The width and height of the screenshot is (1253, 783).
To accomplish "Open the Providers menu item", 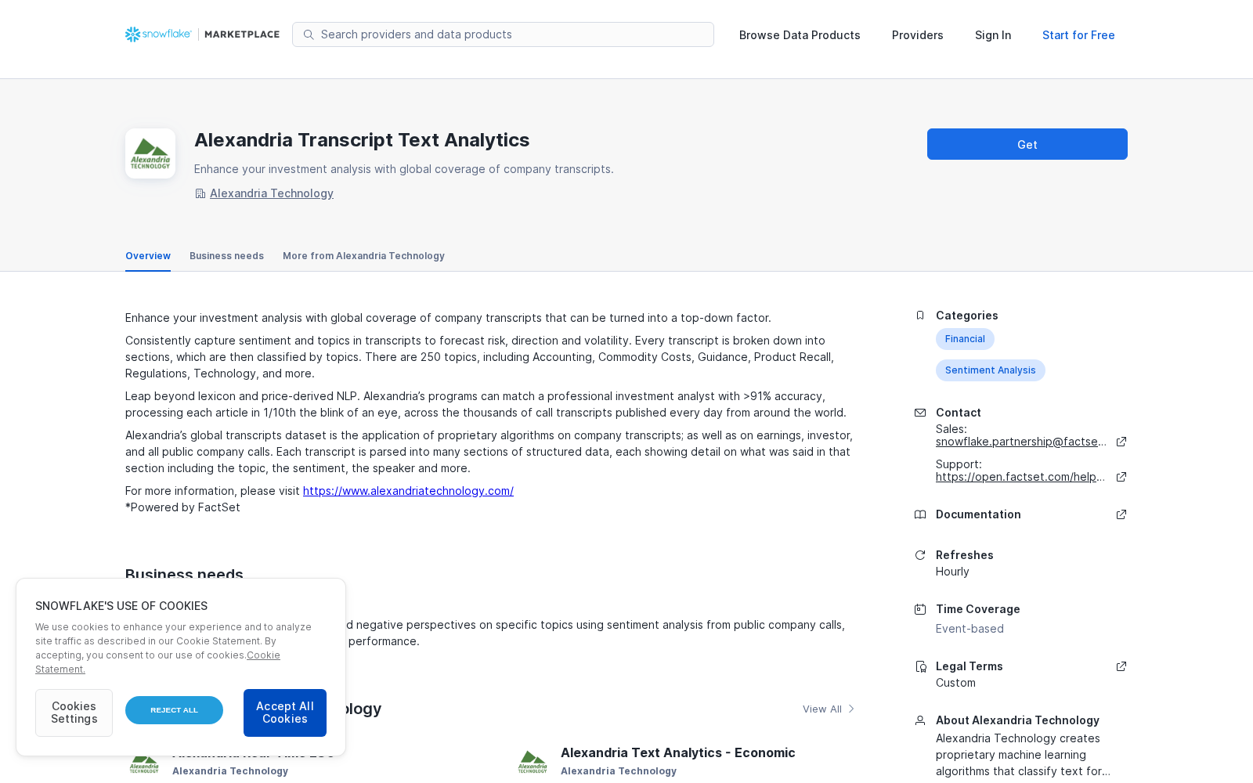I will (918, 35).
